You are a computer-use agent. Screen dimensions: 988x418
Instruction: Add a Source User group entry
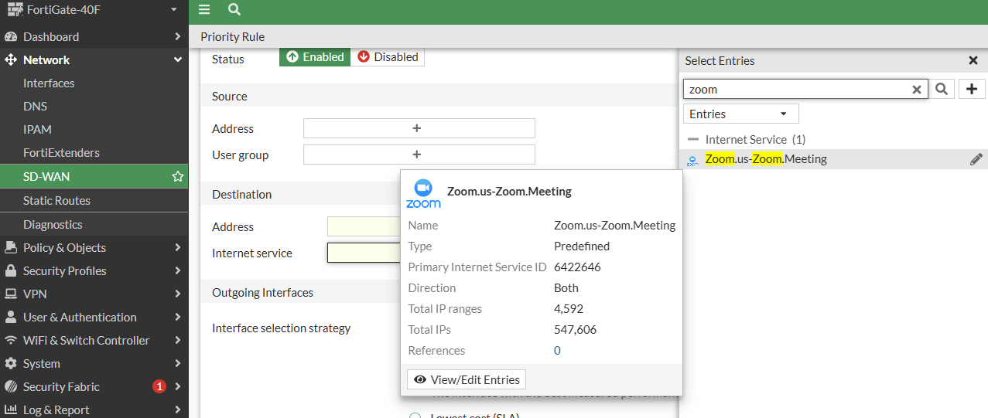[x=419, y=155]
